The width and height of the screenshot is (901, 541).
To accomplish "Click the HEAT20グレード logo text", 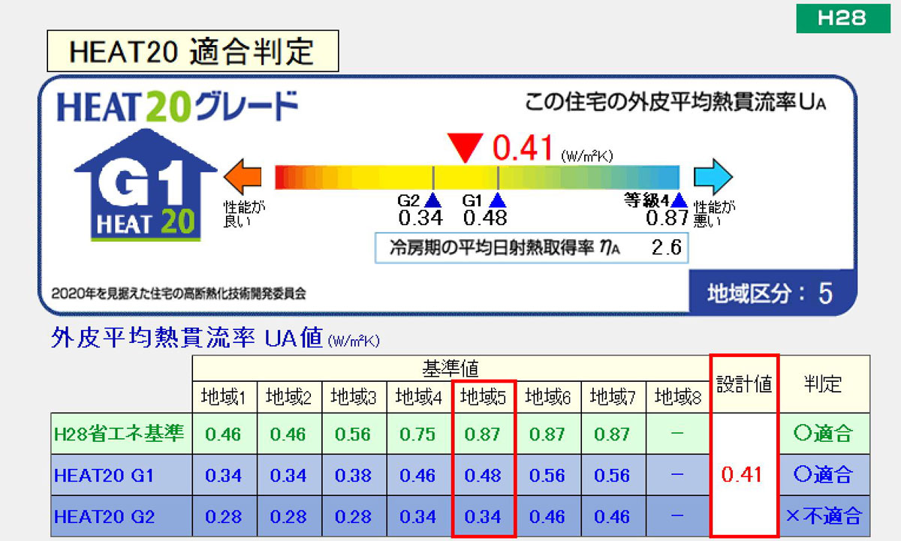I will [x=177, y=107].
